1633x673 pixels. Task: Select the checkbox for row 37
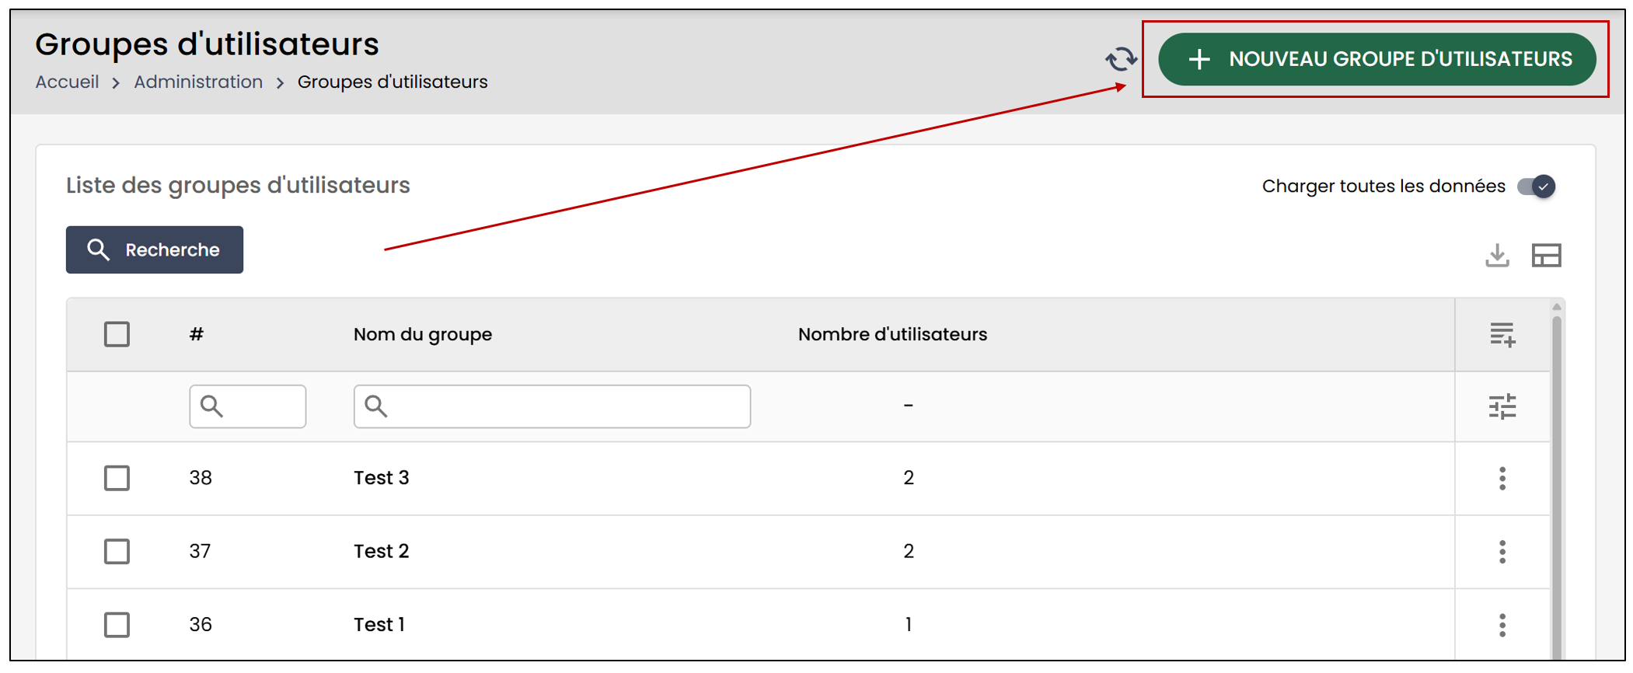click(x=117, y=552)
